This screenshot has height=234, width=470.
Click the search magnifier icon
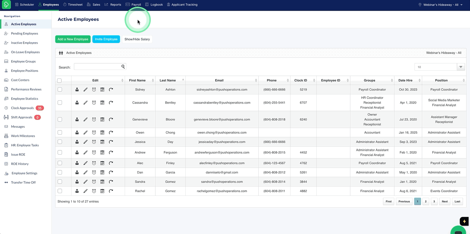123,67
